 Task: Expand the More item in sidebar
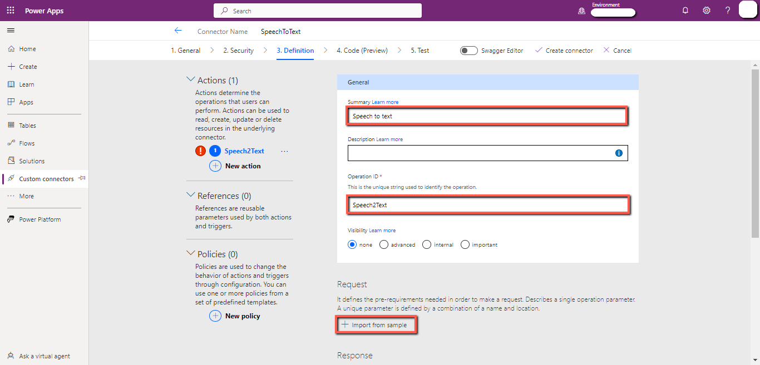point(45,196)
